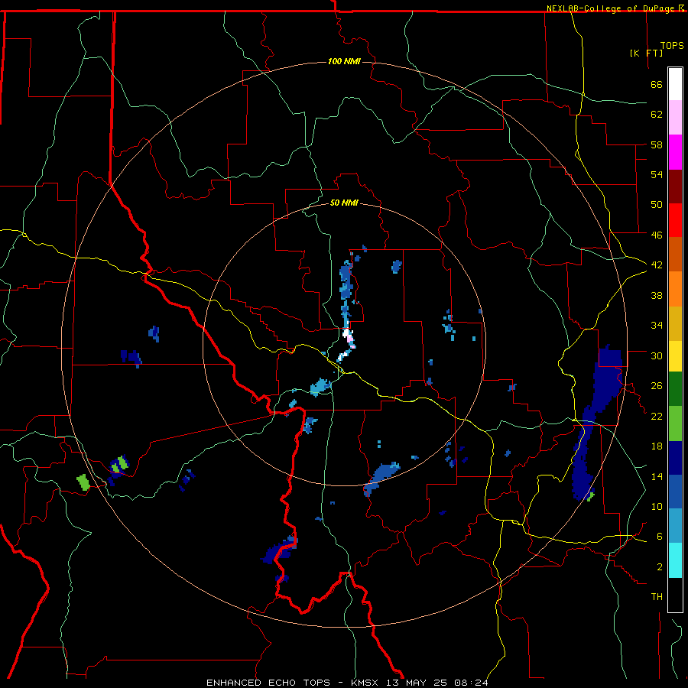Screen dimensions: 688x688
Task: Click the legend value "54"
Action: (657, 174)
